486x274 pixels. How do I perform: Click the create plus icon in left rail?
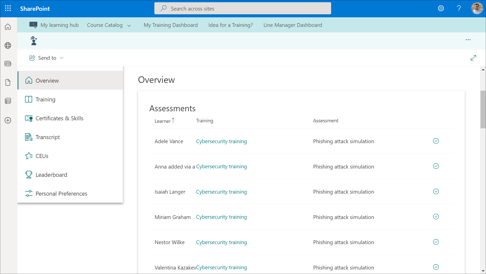8,120
